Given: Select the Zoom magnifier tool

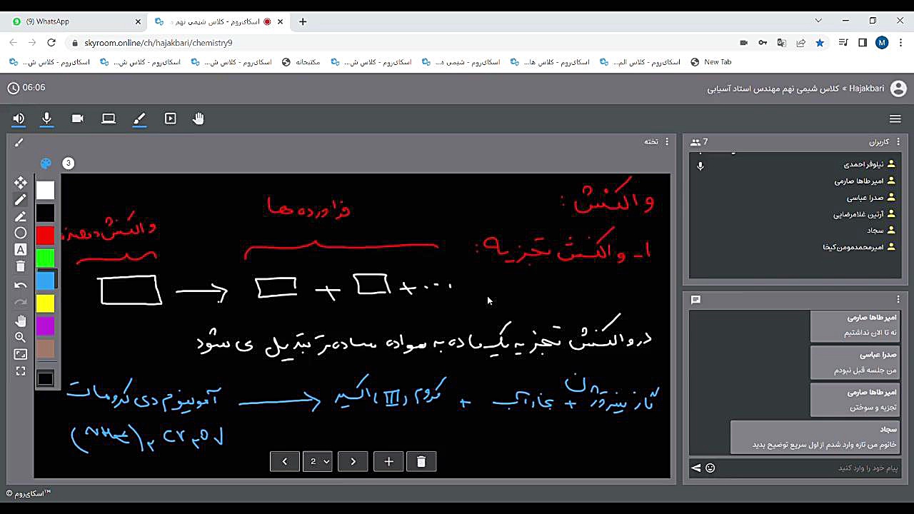Looking at the screenshot, I should [x=21, y=337].
